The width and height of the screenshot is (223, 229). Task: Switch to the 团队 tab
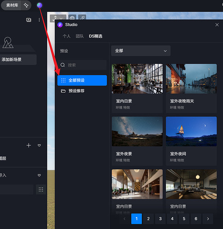click(x=80, y=36)
